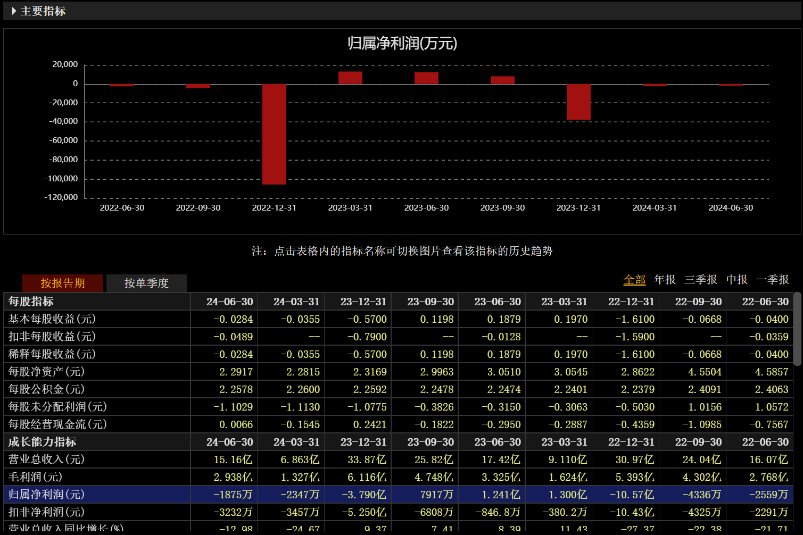This screenshot has height=535, width=803.
Task: Click the 2023-03-31 net profit bar
Action: point(350,78)
